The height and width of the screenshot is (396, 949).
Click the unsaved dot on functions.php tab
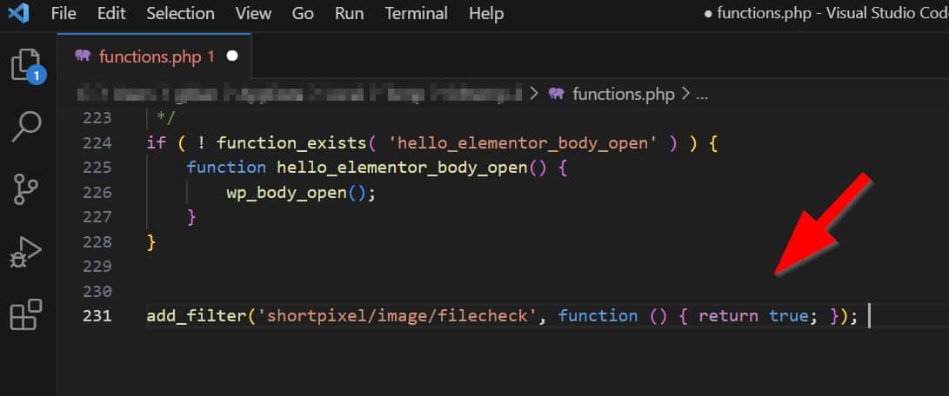point(232,56)
